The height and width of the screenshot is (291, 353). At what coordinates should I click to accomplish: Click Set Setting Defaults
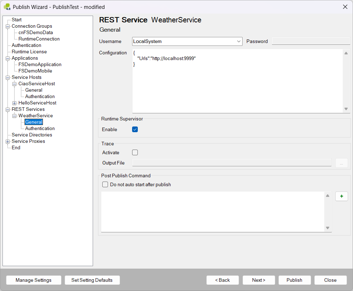(x=92, y=280)
